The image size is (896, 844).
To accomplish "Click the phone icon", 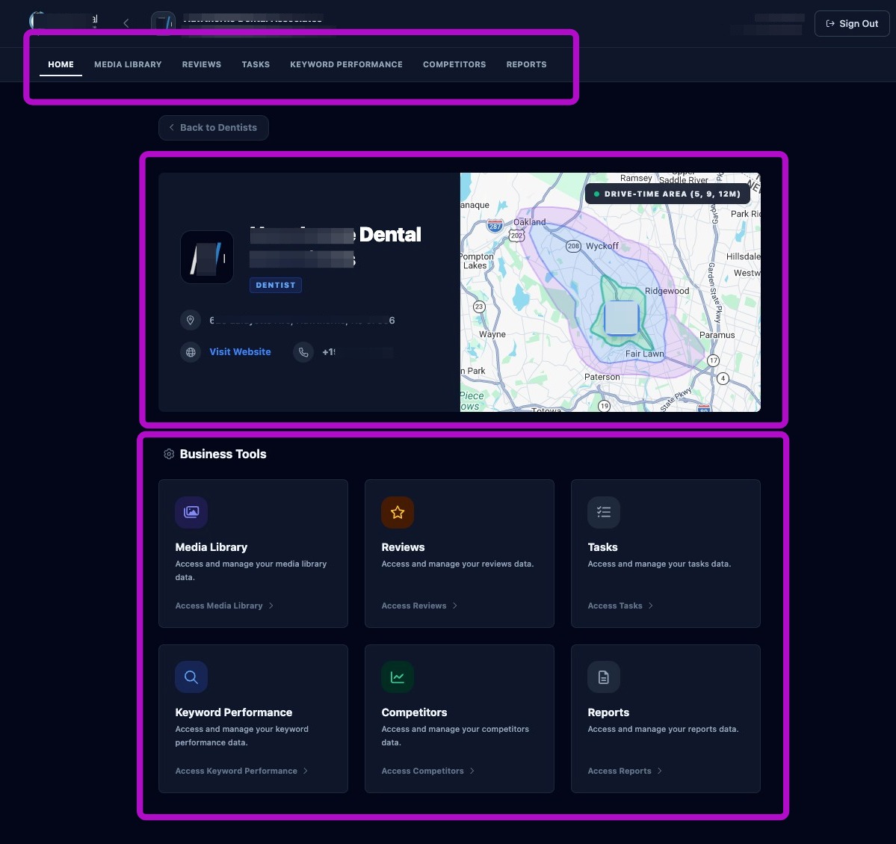I will 303,352.
